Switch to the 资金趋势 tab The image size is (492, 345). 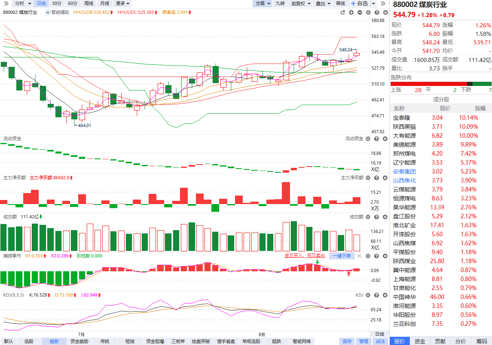79,341
